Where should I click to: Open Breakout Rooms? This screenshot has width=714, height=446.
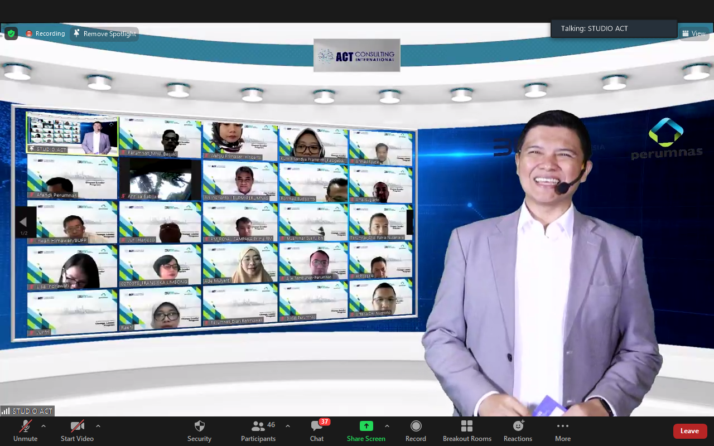point(467,426)
